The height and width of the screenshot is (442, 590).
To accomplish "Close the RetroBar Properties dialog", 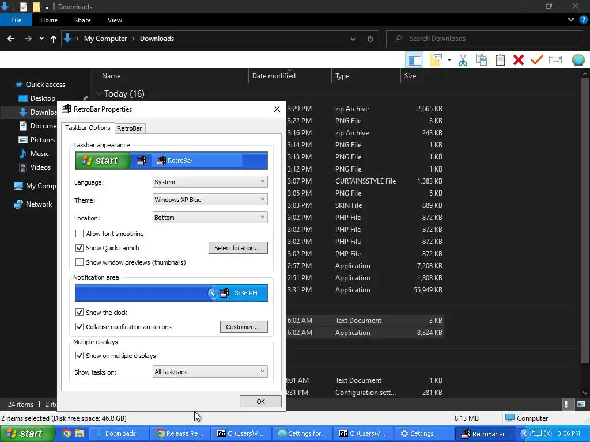I will [x=277, y=109].
